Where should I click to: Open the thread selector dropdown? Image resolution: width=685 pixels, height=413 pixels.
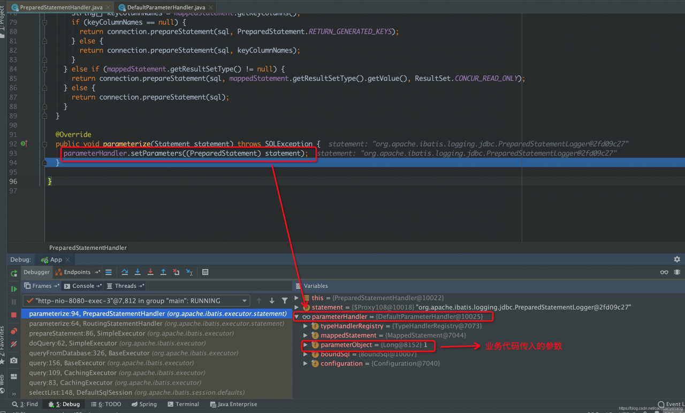(x=245, y=301)
